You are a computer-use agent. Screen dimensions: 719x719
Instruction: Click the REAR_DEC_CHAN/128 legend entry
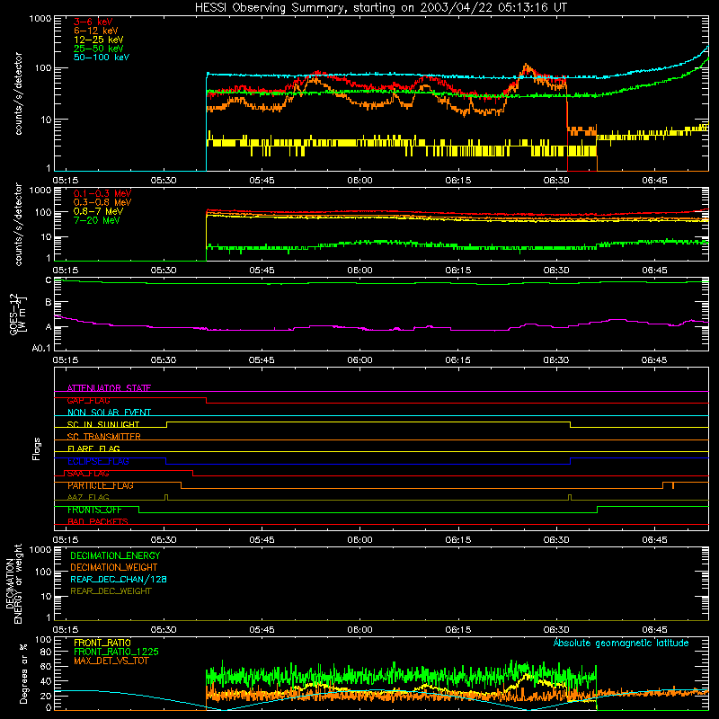pos(119,579)
